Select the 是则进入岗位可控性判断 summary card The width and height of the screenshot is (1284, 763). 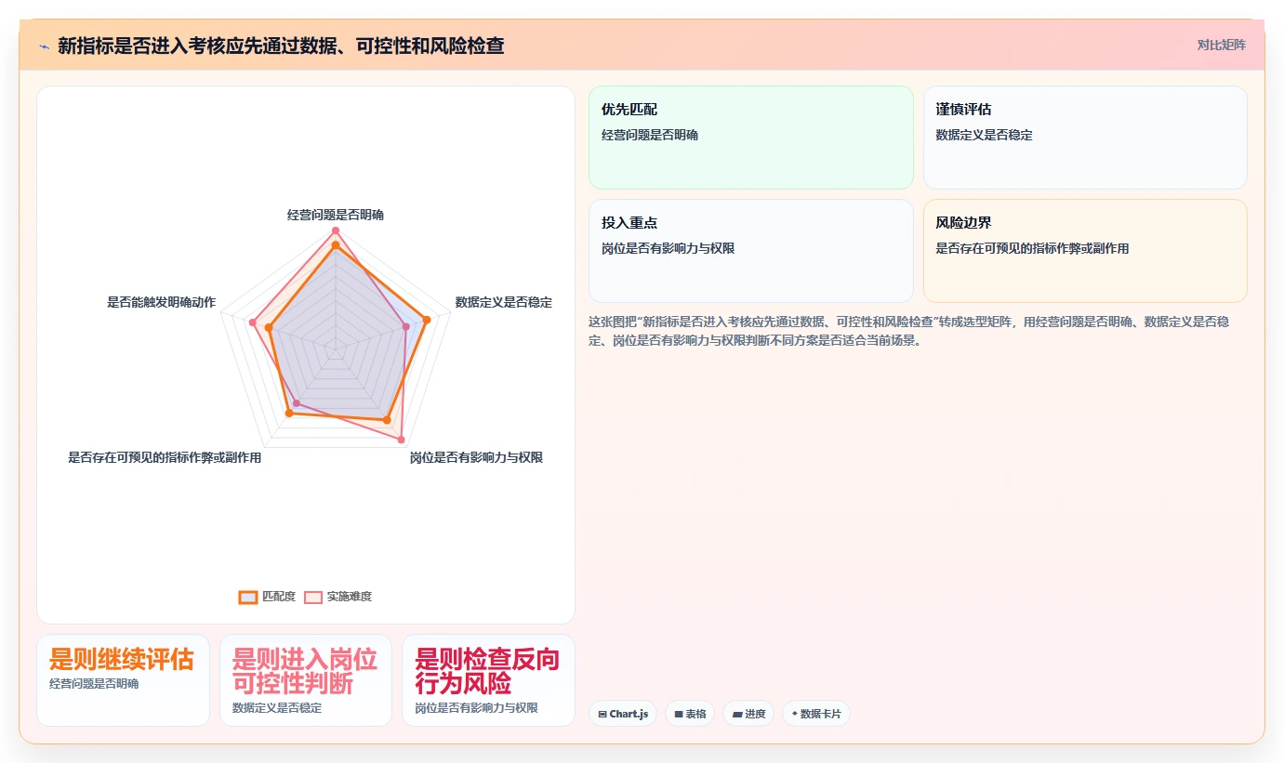306,680
